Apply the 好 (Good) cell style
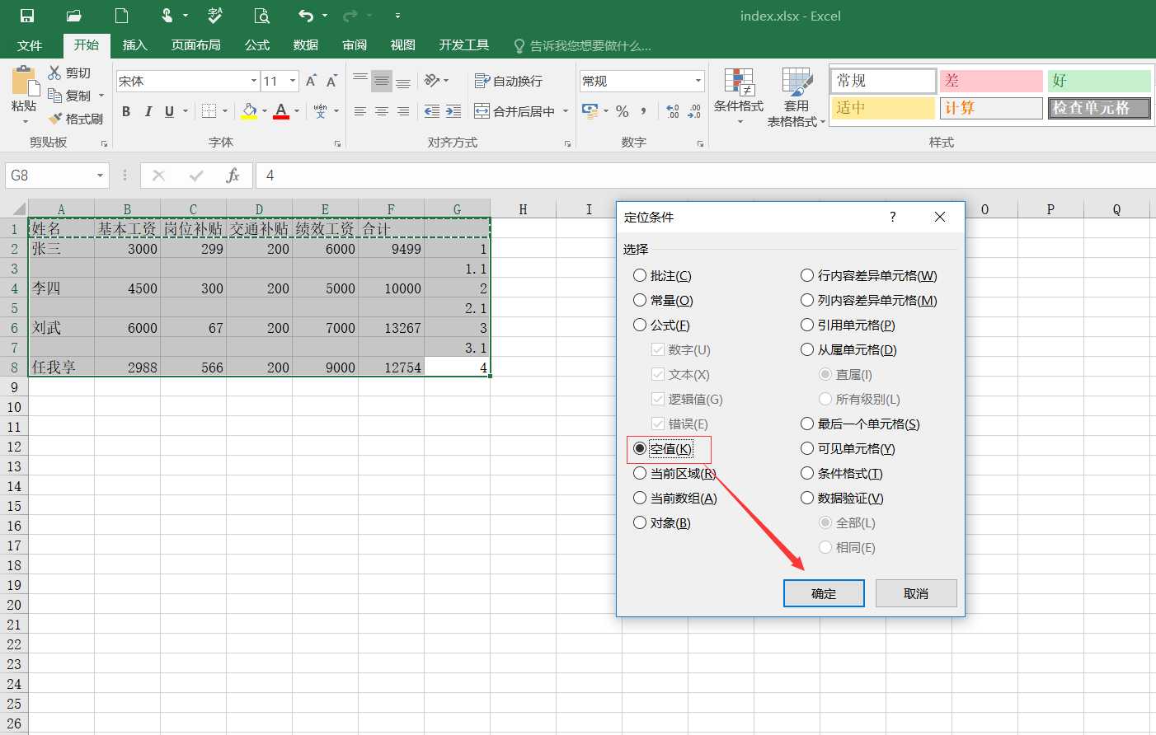Image resolution: width=1156 pixels, height=735 pixels. click(1099, 81)
